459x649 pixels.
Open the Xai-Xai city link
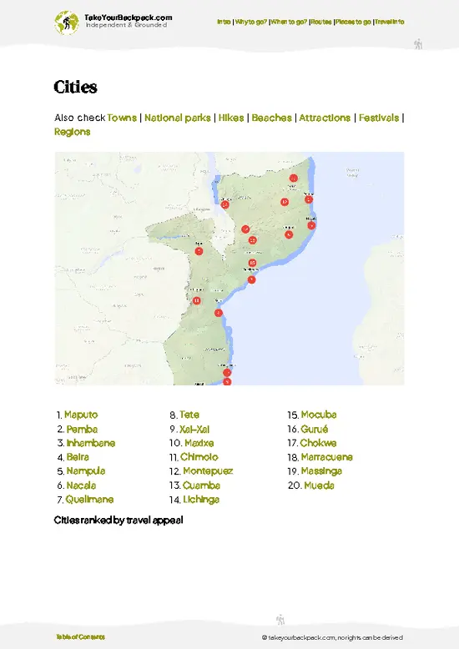[x=194, y=430]
